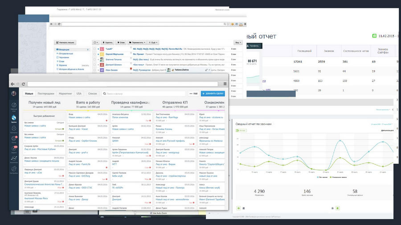Screen dimensions: 401x225
Task: Click the orange extension icon in mail browser
Action: (x=233, y=24)
